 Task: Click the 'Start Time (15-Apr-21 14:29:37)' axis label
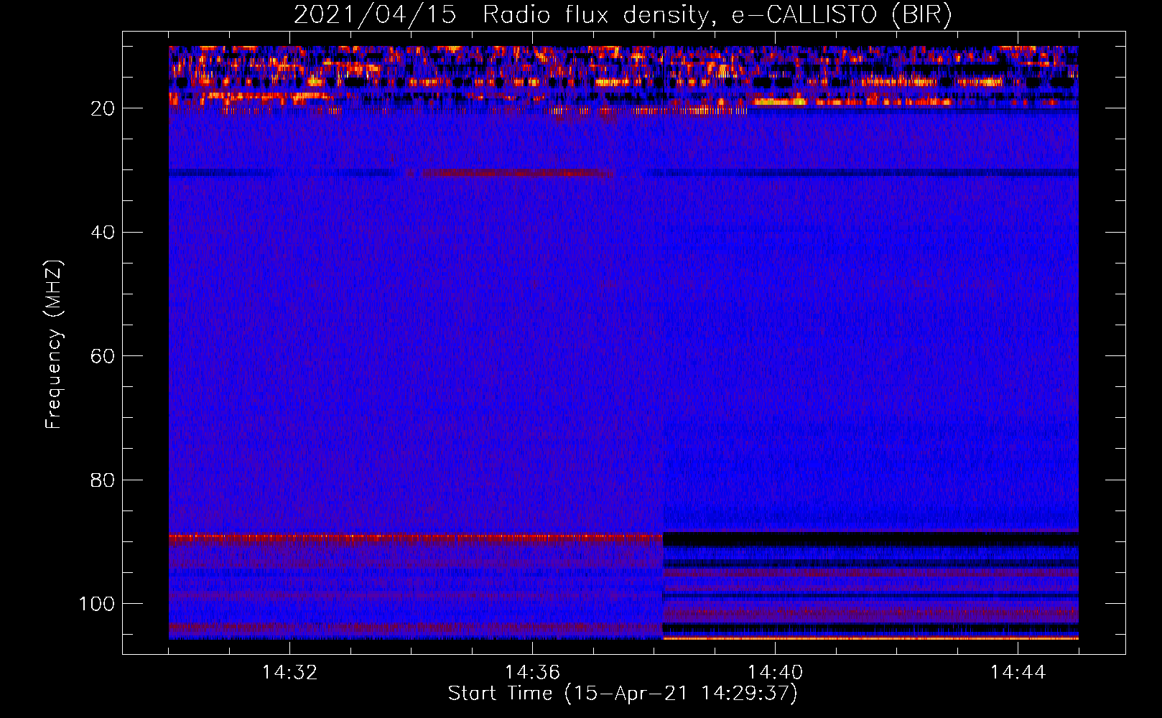623,694
